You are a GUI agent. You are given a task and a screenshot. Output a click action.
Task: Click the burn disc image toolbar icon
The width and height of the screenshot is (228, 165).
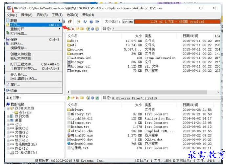tap(70, 22)
